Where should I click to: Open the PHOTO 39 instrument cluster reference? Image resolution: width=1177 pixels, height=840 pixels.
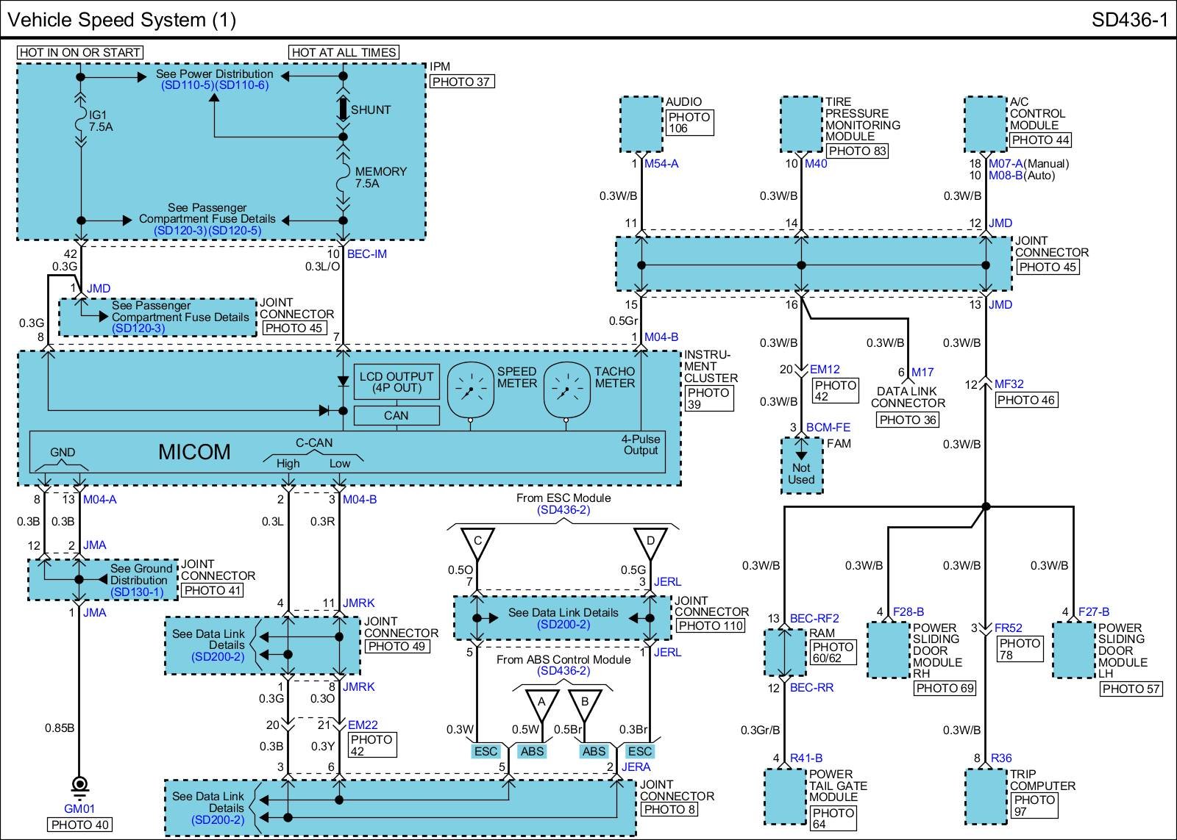pyautogui.click(x=708, y=399)
